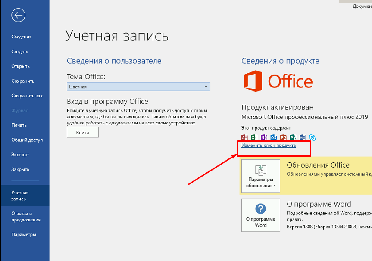Click the PowerPoint app icon
Screen dimensions: 372x261
(283, 137)
